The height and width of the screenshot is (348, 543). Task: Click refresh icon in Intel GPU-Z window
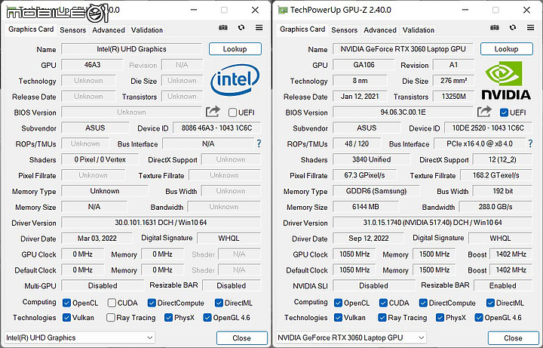[241, 27]
